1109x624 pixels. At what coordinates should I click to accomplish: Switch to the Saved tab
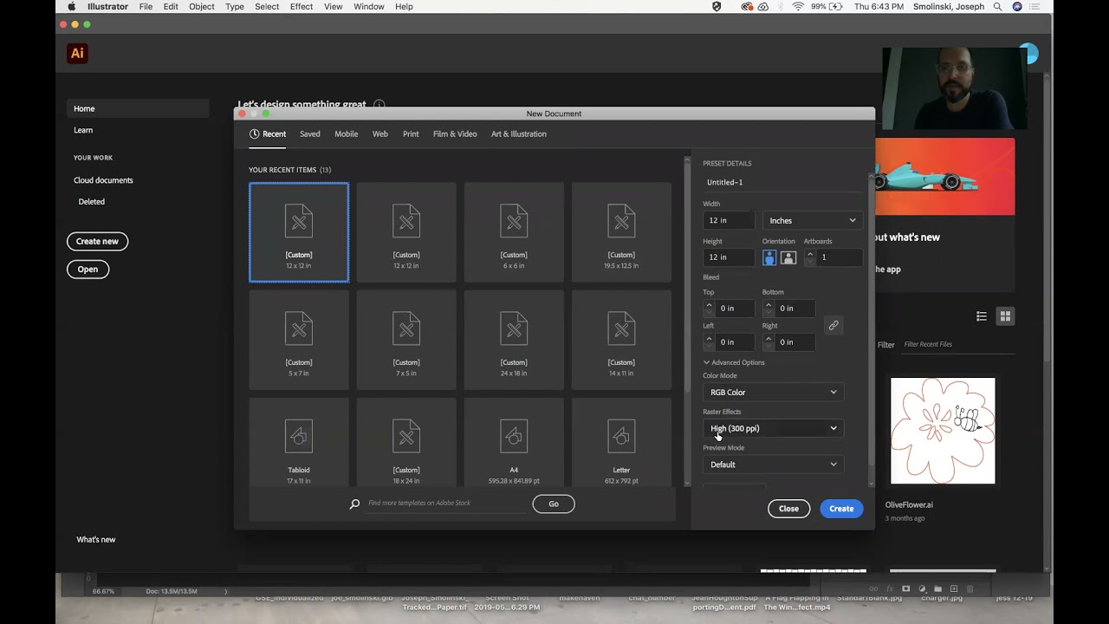[310, 133]
